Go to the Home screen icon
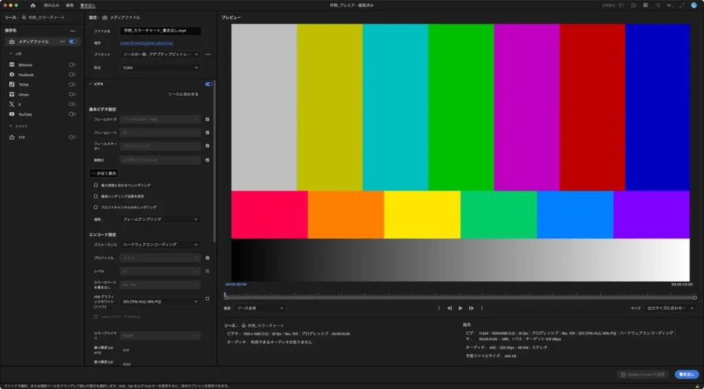The width and height of the screenshot is (704, 389). (x=33, y=5)
